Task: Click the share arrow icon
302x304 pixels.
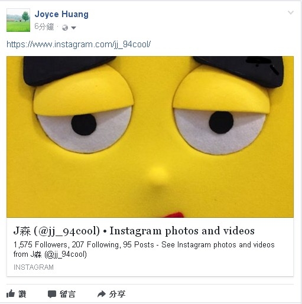Action: pos(102,294)
